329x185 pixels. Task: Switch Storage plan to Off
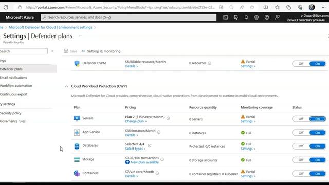point(301,160)
